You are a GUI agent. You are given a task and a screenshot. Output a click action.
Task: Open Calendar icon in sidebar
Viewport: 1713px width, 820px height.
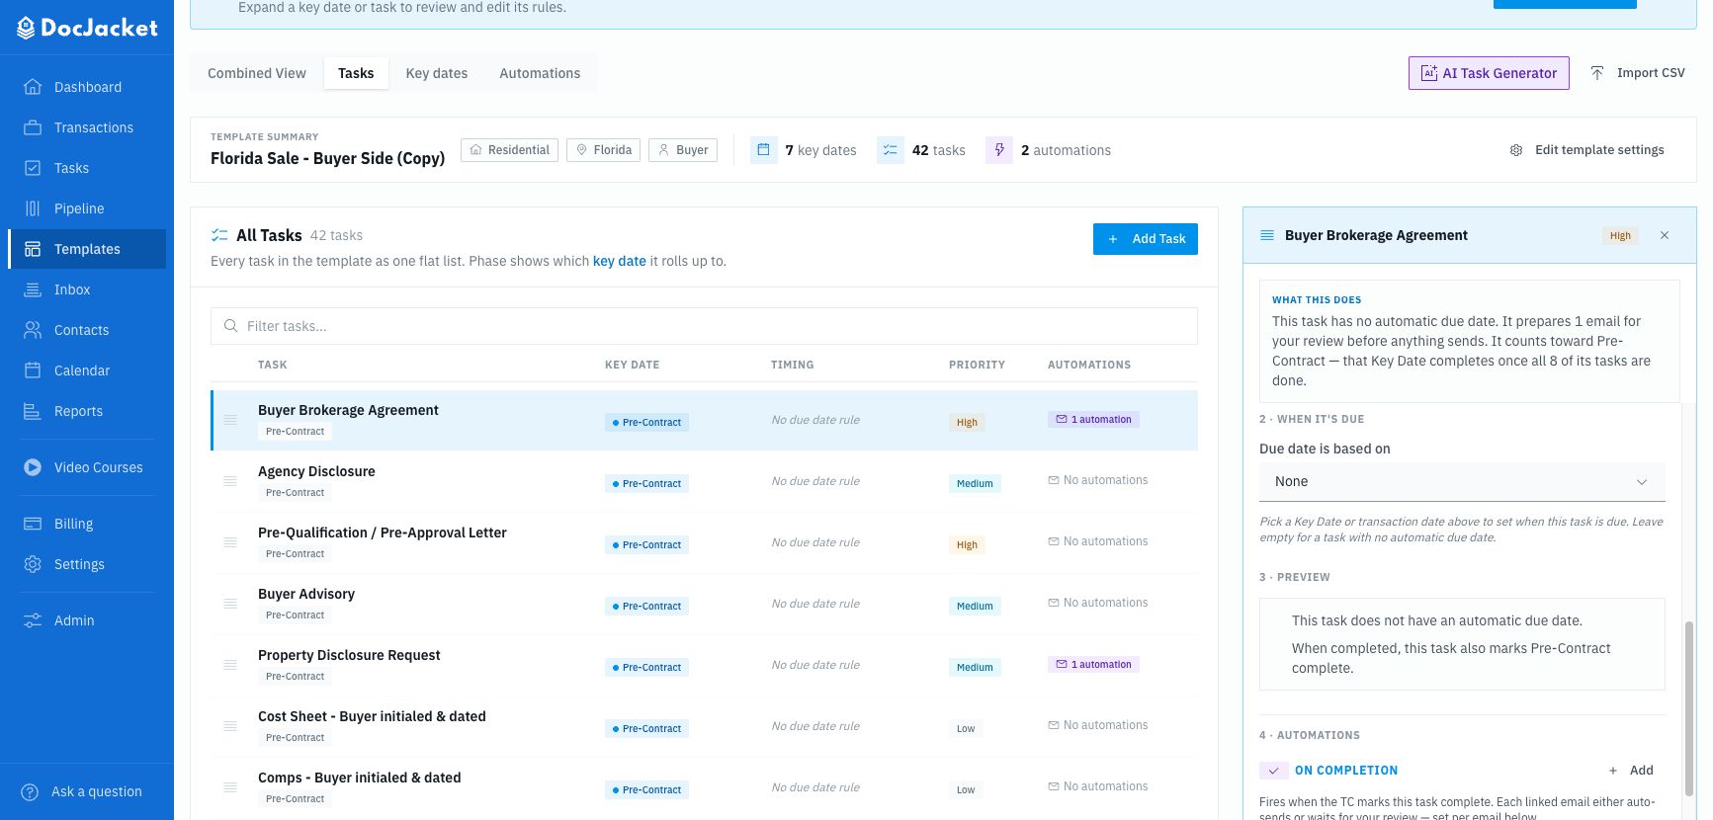(x=33, y=370)
